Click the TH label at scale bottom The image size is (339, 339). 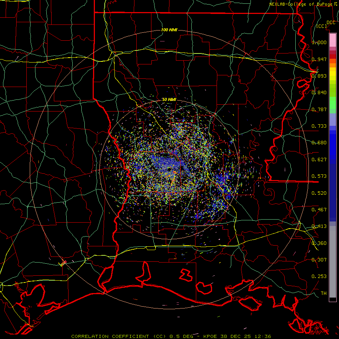pyautogui.click(x=324, y=293)
